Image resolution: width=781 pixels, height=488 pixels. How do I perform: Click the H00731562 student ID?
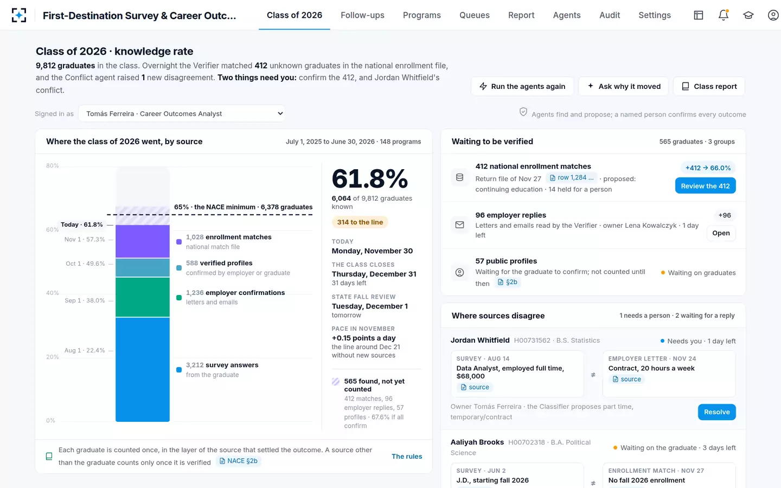click(532, 341)
